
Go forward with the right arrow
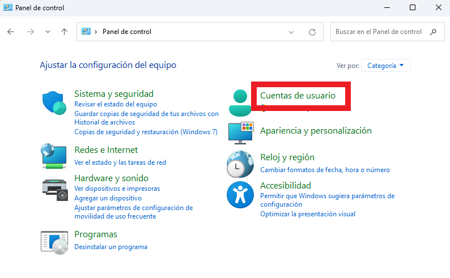click(31, 32)
